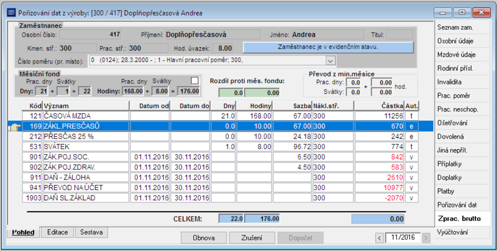
Task: Switch to the Editace tab
Action: pyautogui.click(x=57, y=232)
